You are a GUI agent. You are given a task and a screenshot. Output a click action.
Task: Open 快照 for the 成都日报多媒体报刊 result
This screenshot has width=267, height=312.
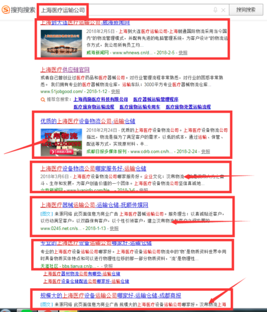pyautogui.click(x=205, y=151)
